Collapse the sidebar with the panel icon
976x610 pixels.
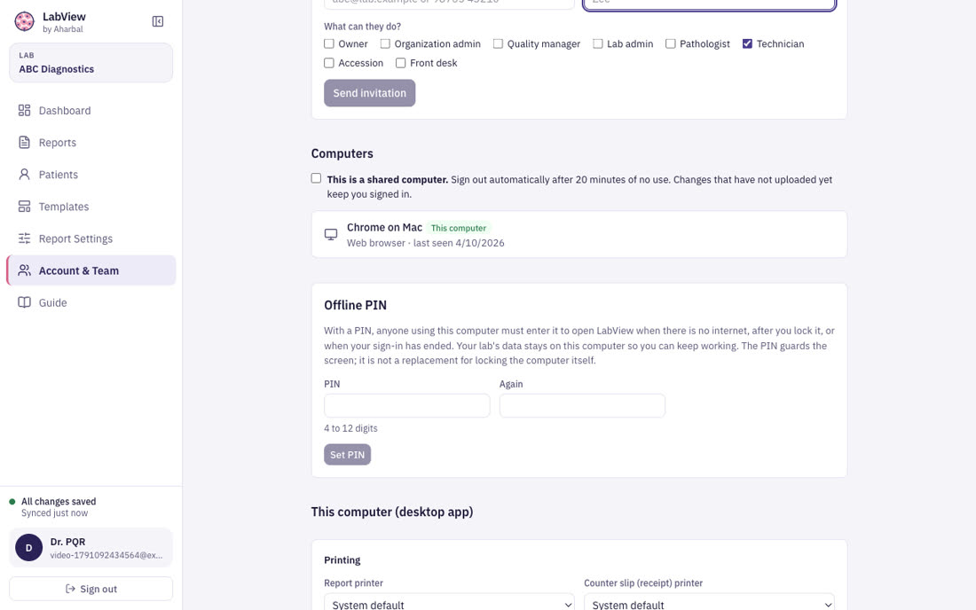(158, 22)
